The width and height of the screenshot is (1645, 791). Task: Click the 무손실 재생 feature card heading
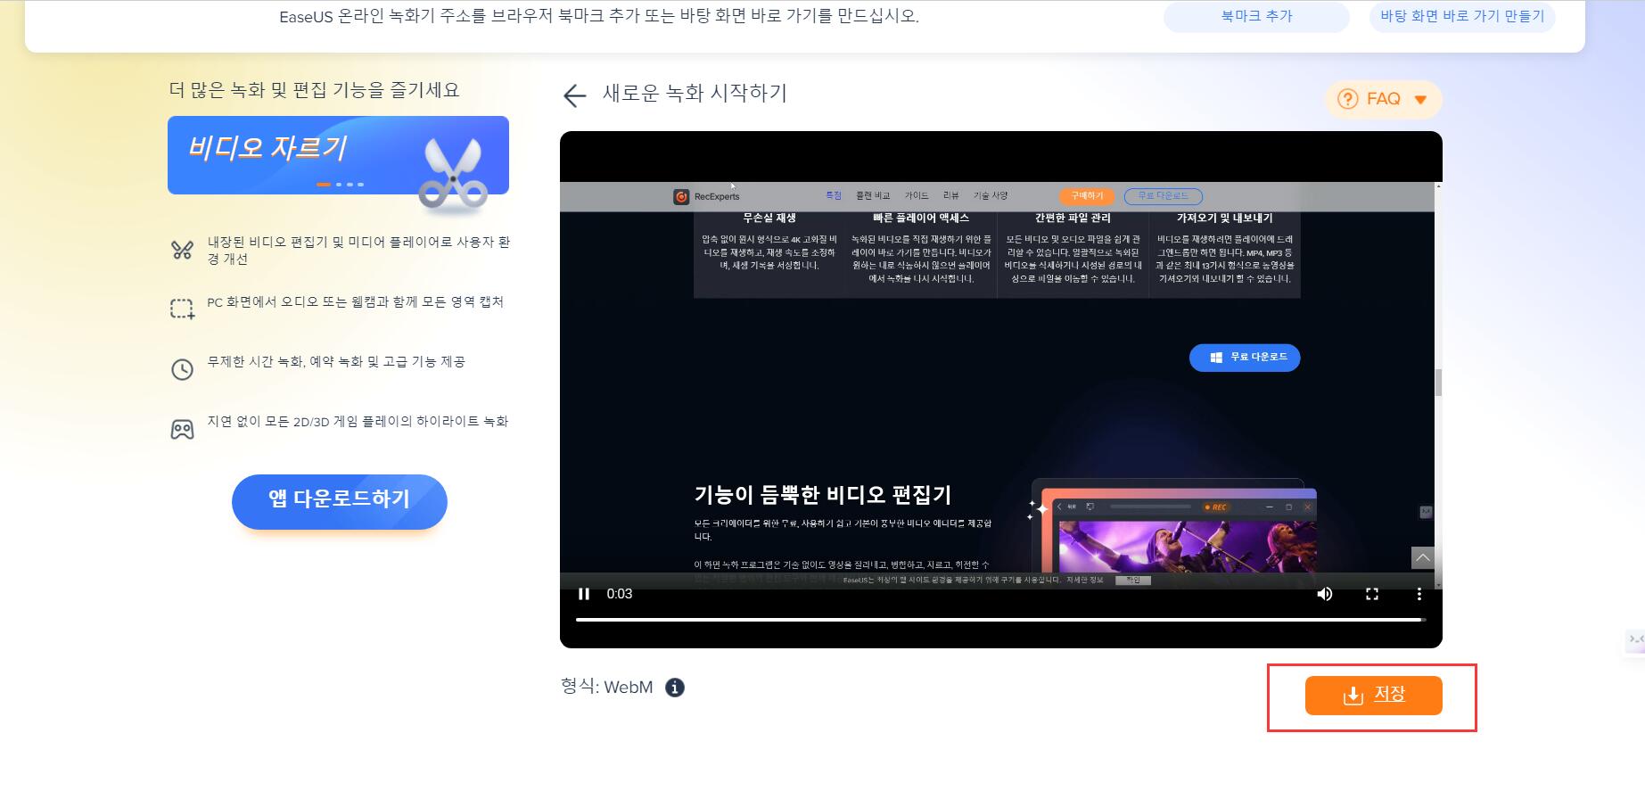(769, 218)
